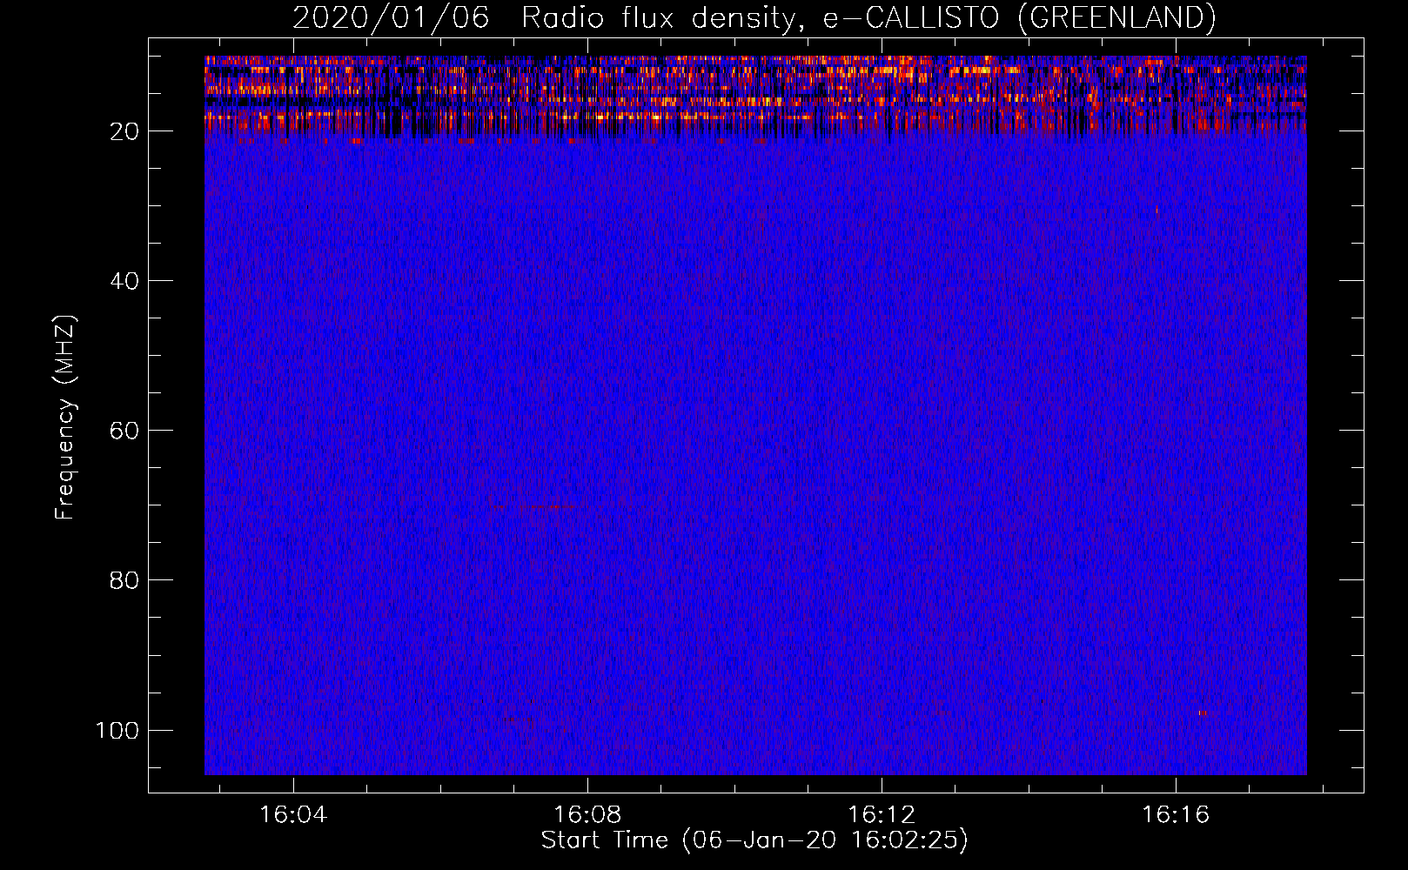Viewport: 1408px width, 870px height.
Task: Click the 100 frequency tick label
Action: (x=117, y=730)
